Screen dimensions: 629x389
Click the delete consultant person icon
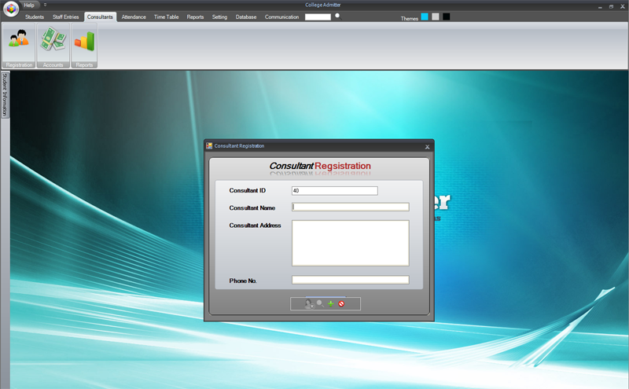pos(309,304)
